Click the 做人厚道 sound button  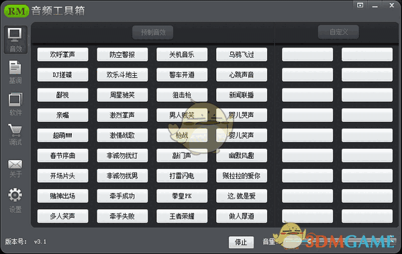click(242, 216)
